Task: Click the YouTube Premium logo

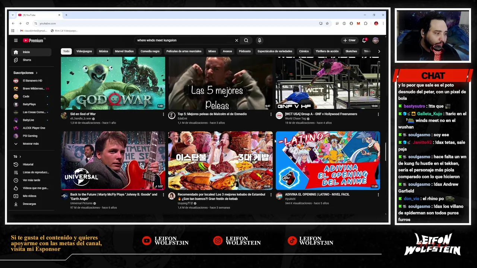Action: 33,40
